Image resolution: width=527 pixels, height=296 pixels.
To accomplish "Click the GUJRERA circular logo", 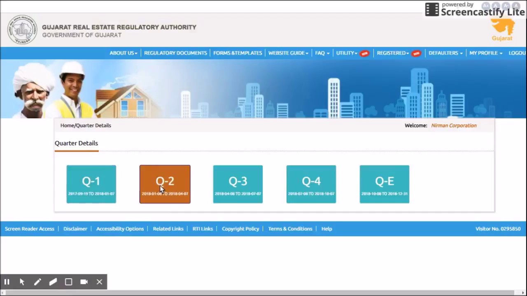I will [x=22, y=30].
